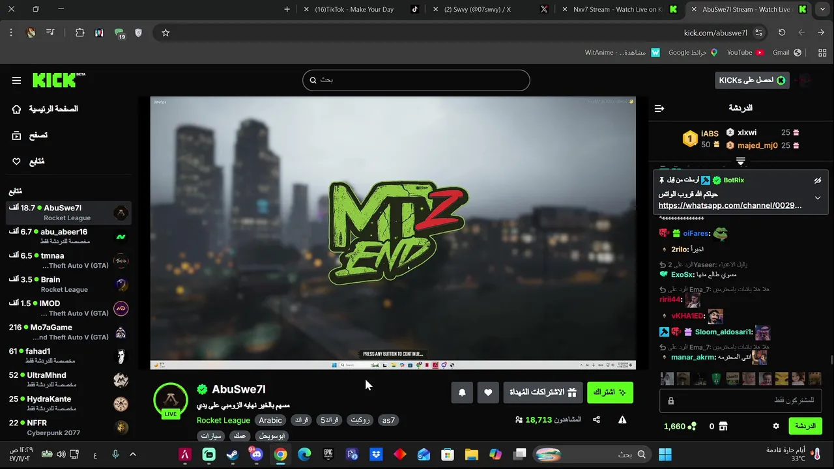Open the home page sidebar item
834x469 pixels.
(x=46, y=109)
